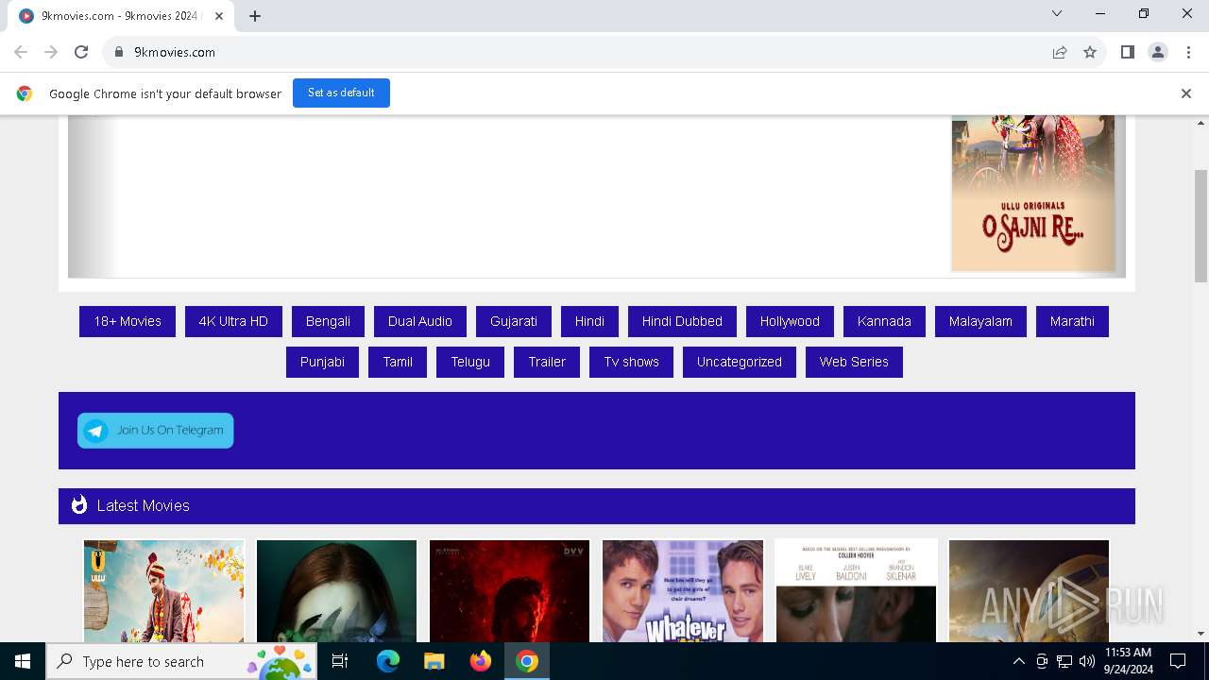The width and height of the screenshot is (1209, 680).
Task: Browse the Hindi category
Action: pos(589,321)
